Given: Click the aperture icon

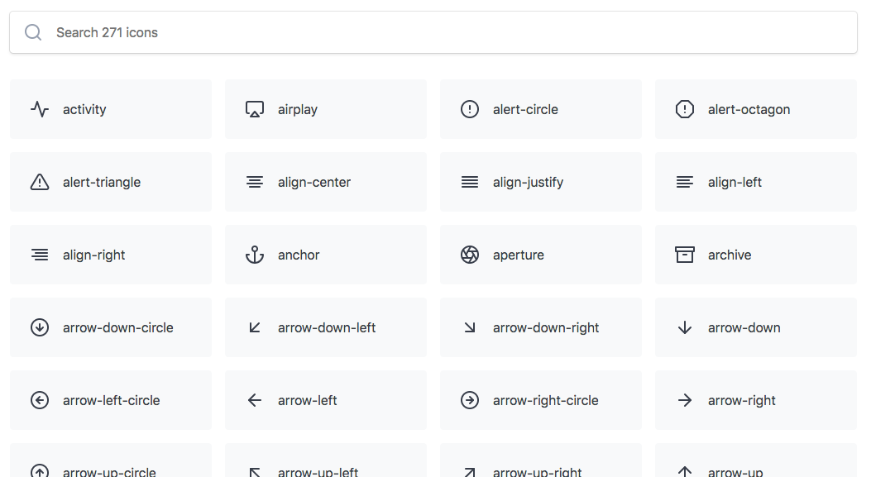Looking at the screenshot, I should (469, 255).
